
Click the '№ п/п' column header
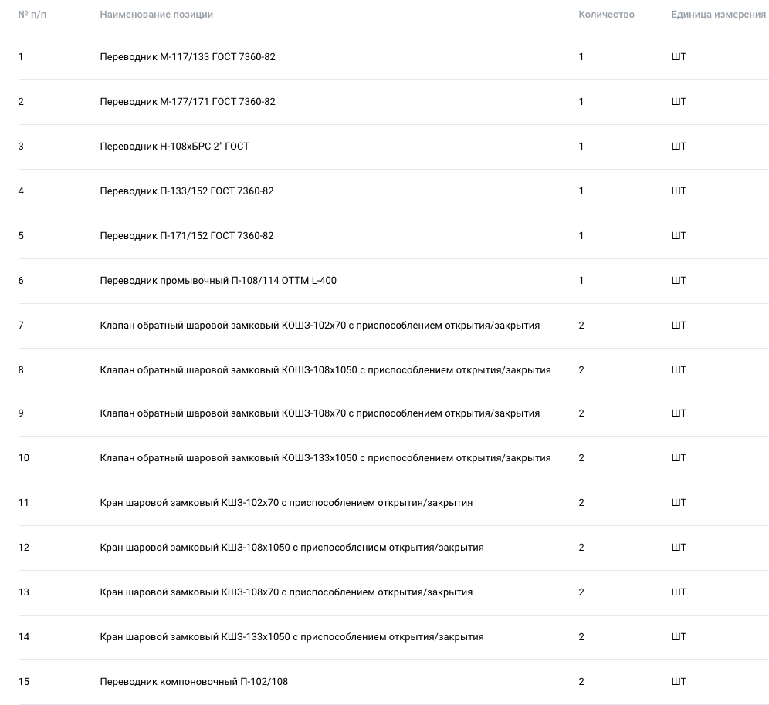click(x=32, y=15)
